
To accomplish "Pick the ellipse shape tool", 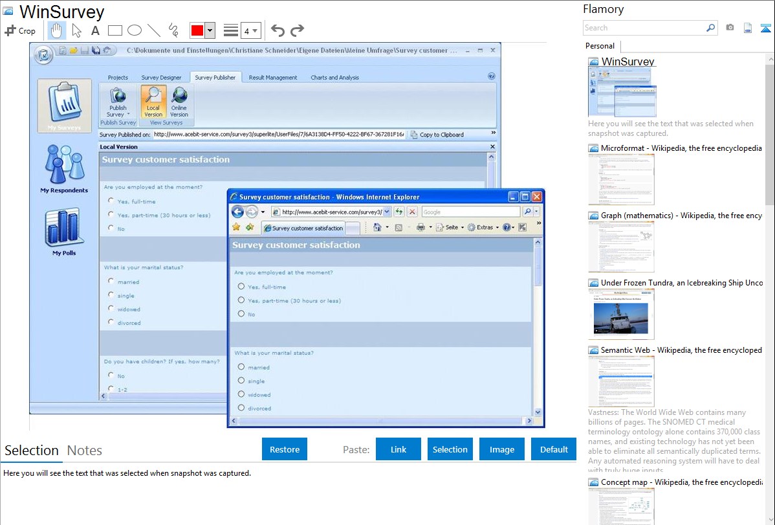I will pos(135,30).
